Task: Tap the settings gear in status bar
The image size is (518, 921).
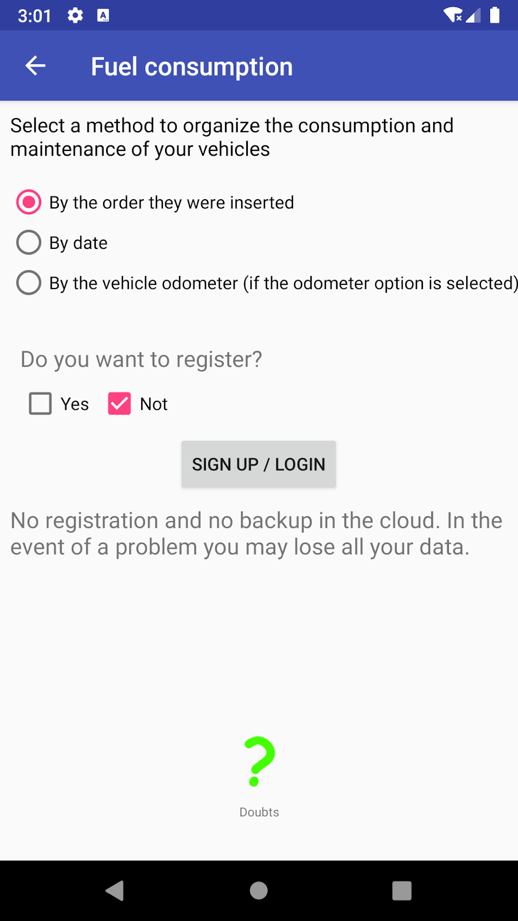Action: [75, 16]
